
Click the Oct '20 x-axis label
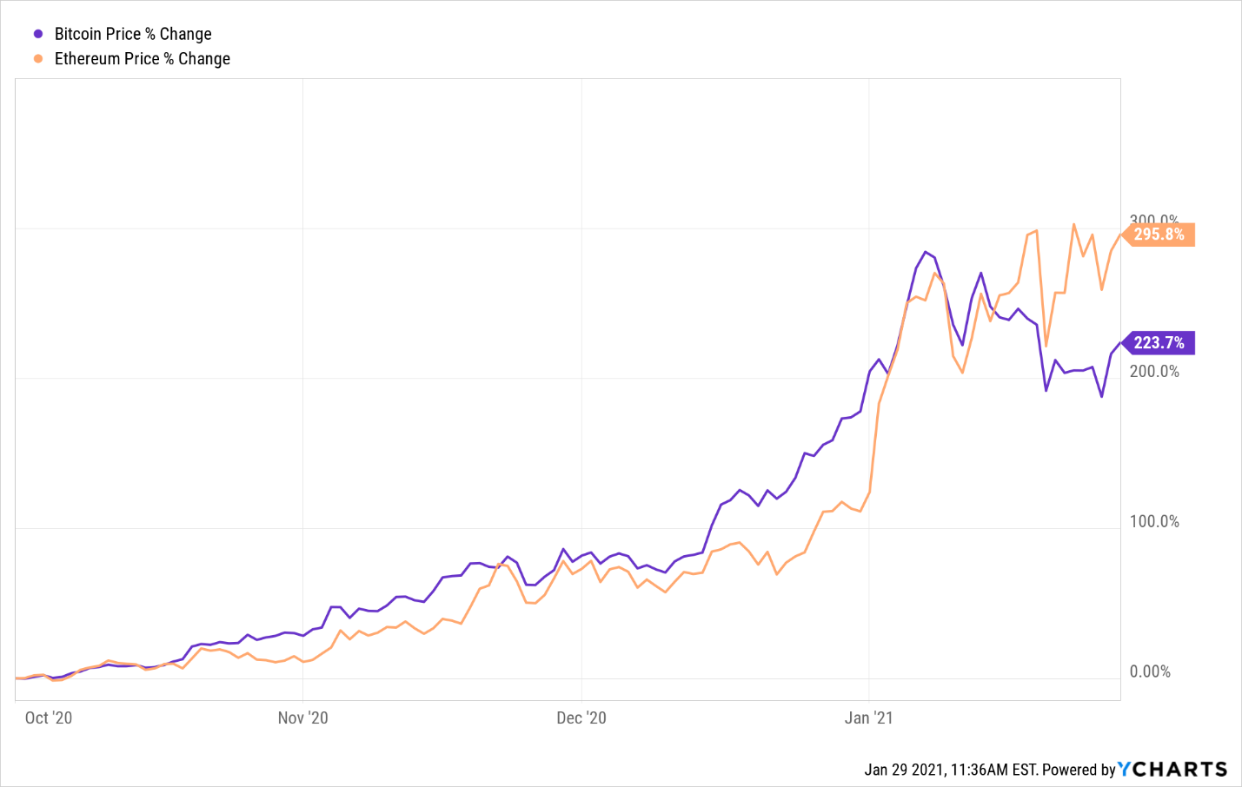(x=49, y=718)
